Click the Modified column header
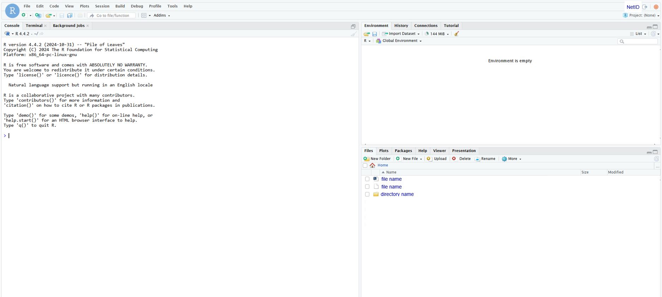Viewport: 662px width, 297px height. 615,172
